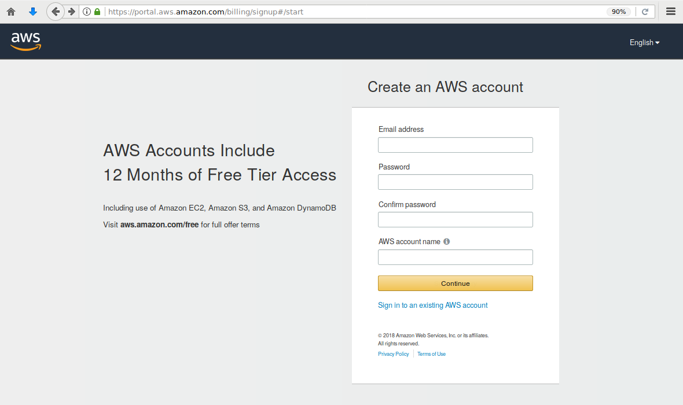Click the info icon beside AWS account name
This screenshot has height=405, width=683.
(447, 241)
